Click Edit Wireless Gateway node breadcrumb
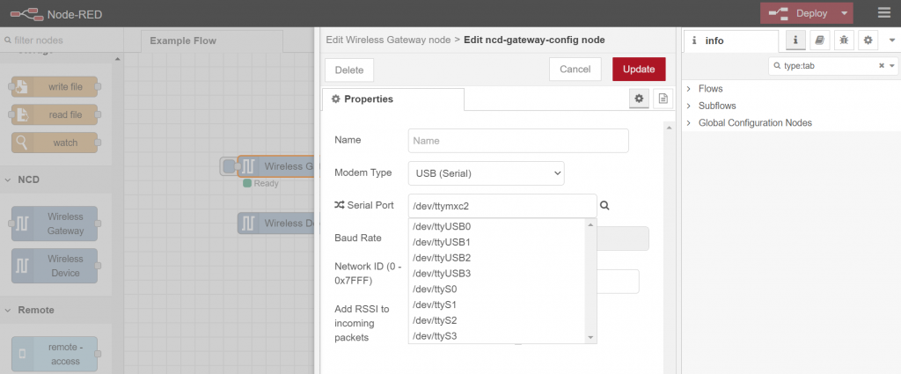Screen dimensions: 901x374 388,40
